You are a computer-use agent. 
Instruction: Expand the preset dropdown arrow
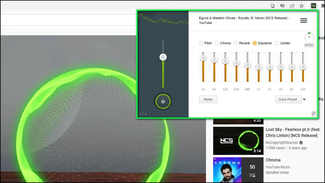[304, 99]
